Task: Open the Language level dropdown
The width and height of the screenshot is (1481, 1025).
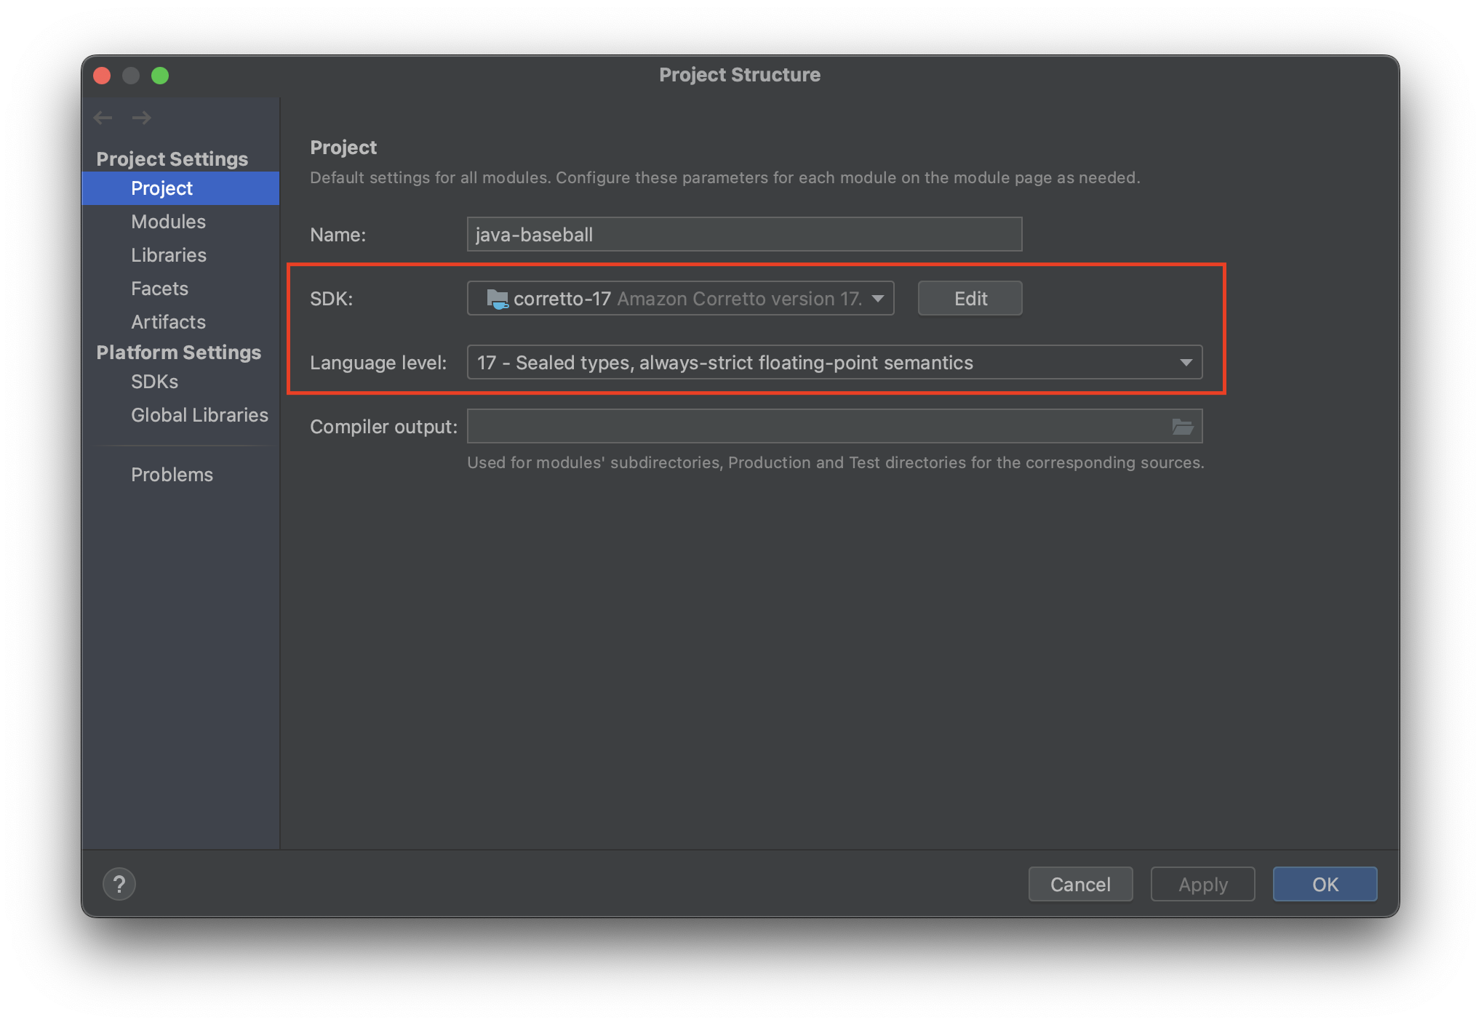Action: tap(1186, 363)
